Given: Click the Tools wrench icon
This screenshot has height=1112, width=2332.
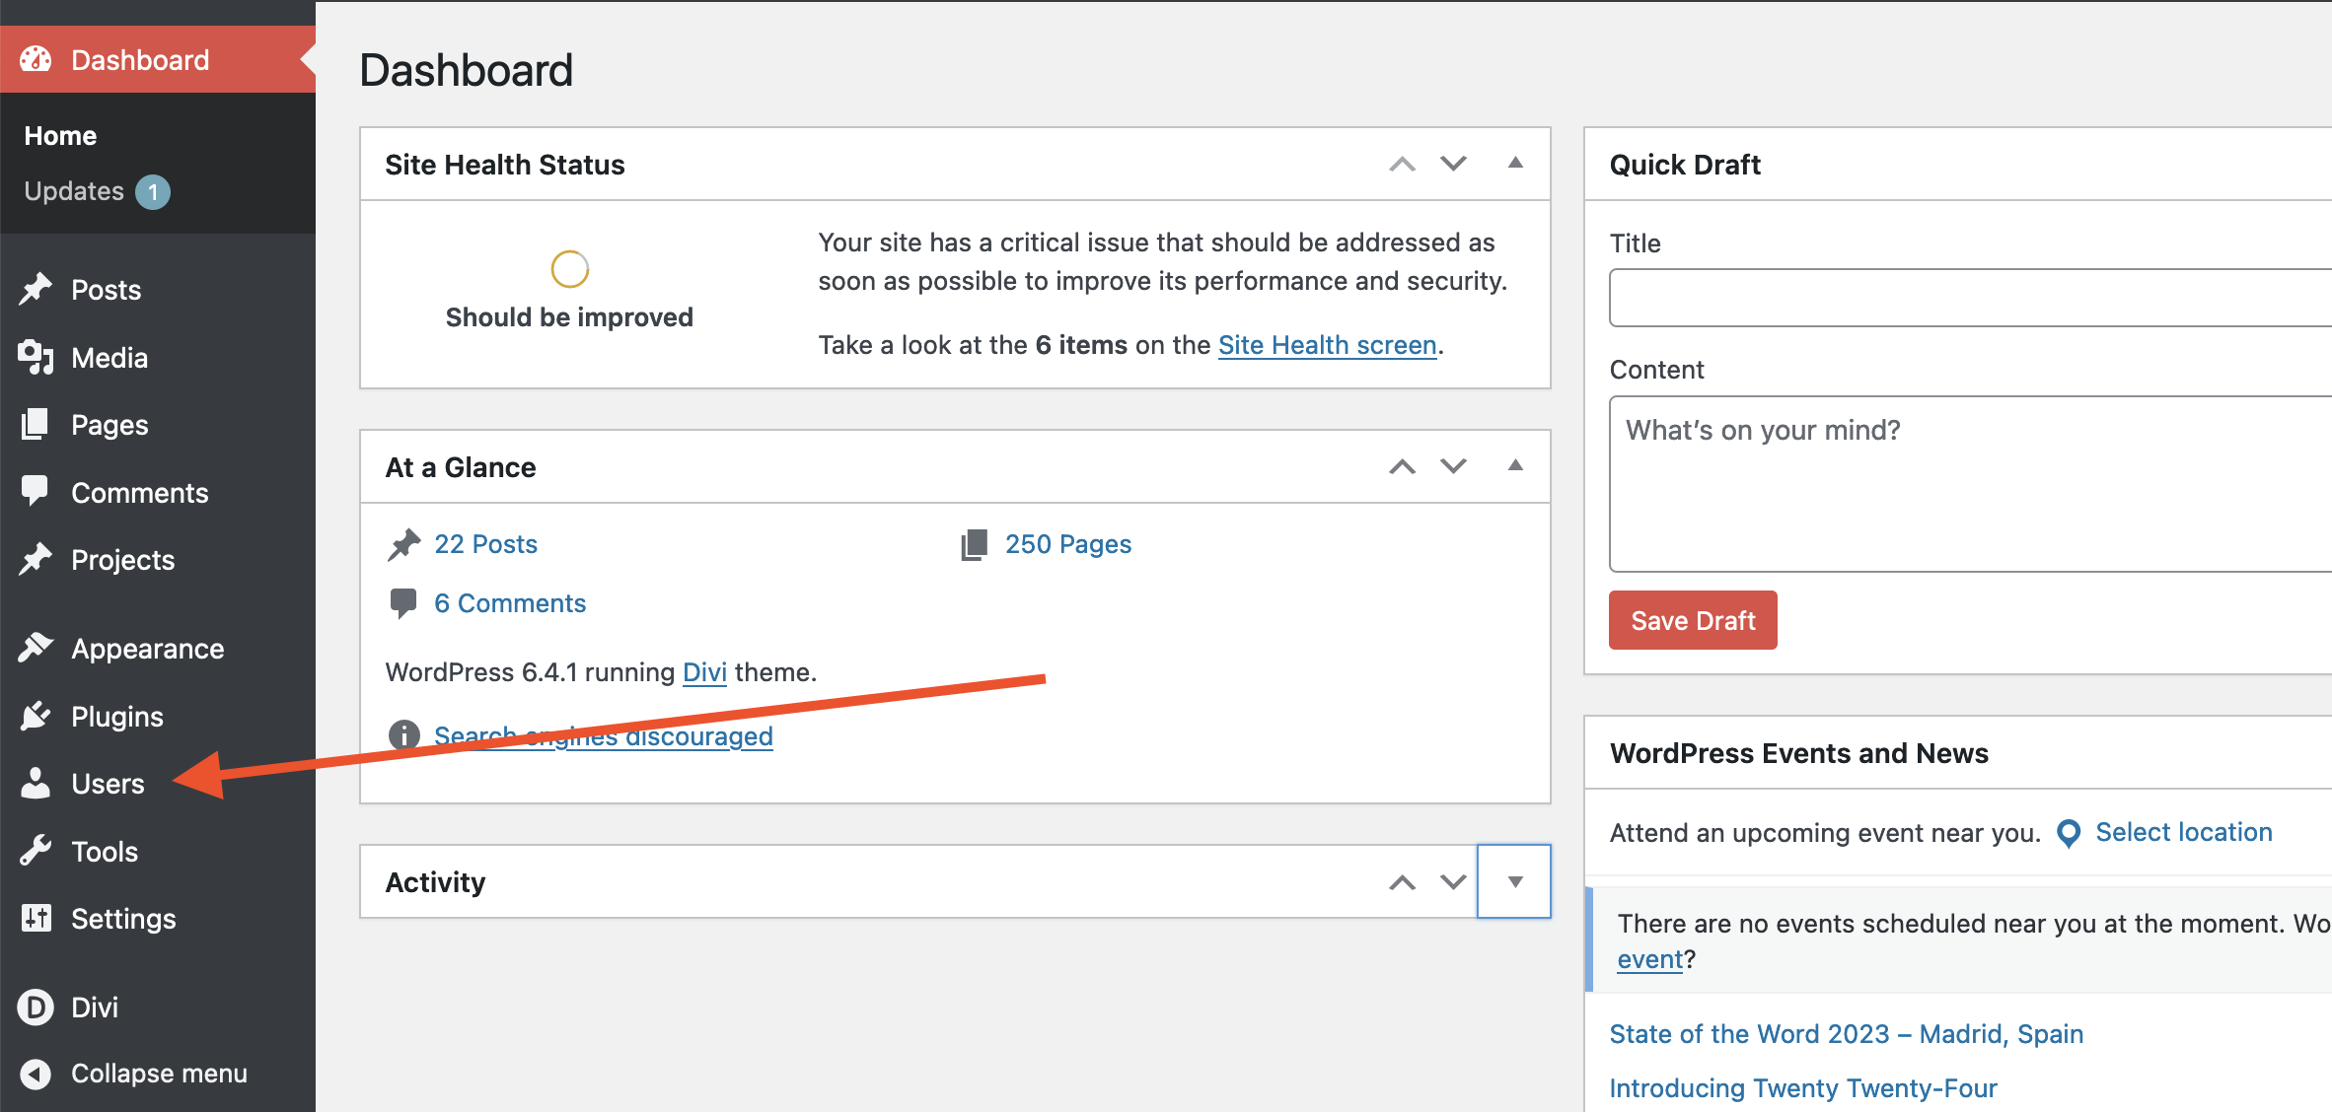Looking at the screenshot, I should pyautogui.click(x=36, y=850).
